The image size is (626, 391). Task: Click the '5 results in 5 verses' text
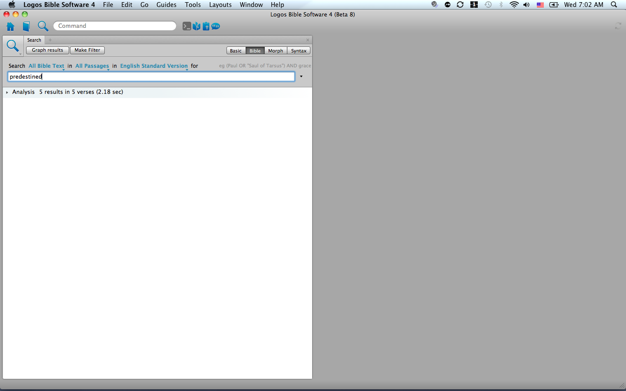(x=67, y=92)
